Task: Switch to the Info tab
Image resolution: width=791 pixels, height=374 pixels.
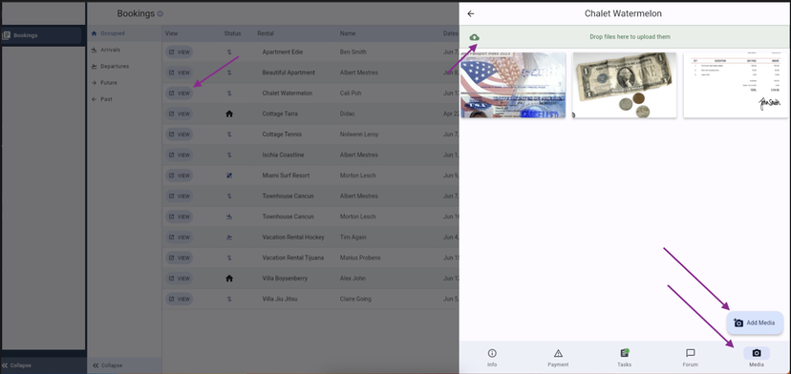Action: tap(492, 358)
